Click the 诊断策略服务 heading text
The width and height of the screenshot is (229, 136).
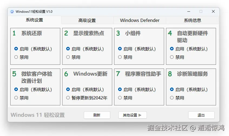point(192,74)
